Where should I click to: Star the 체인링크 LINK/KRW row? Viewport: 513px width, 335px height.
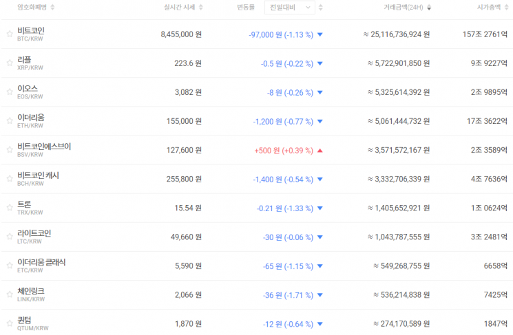[x=10, y=294]
